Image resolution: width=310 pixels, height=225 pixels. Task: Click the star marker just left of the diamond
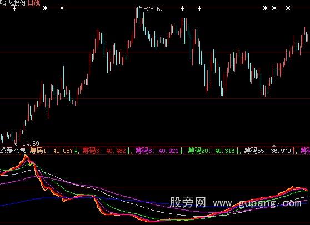[x=45, y=8]
